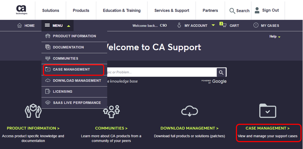Click the large Case Management folder icon

pos(268,111)
